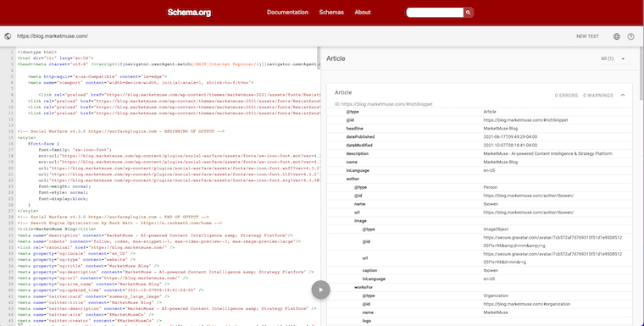Click the dateModified value 2021-10-07
The image size is (644, 326).
510,146
